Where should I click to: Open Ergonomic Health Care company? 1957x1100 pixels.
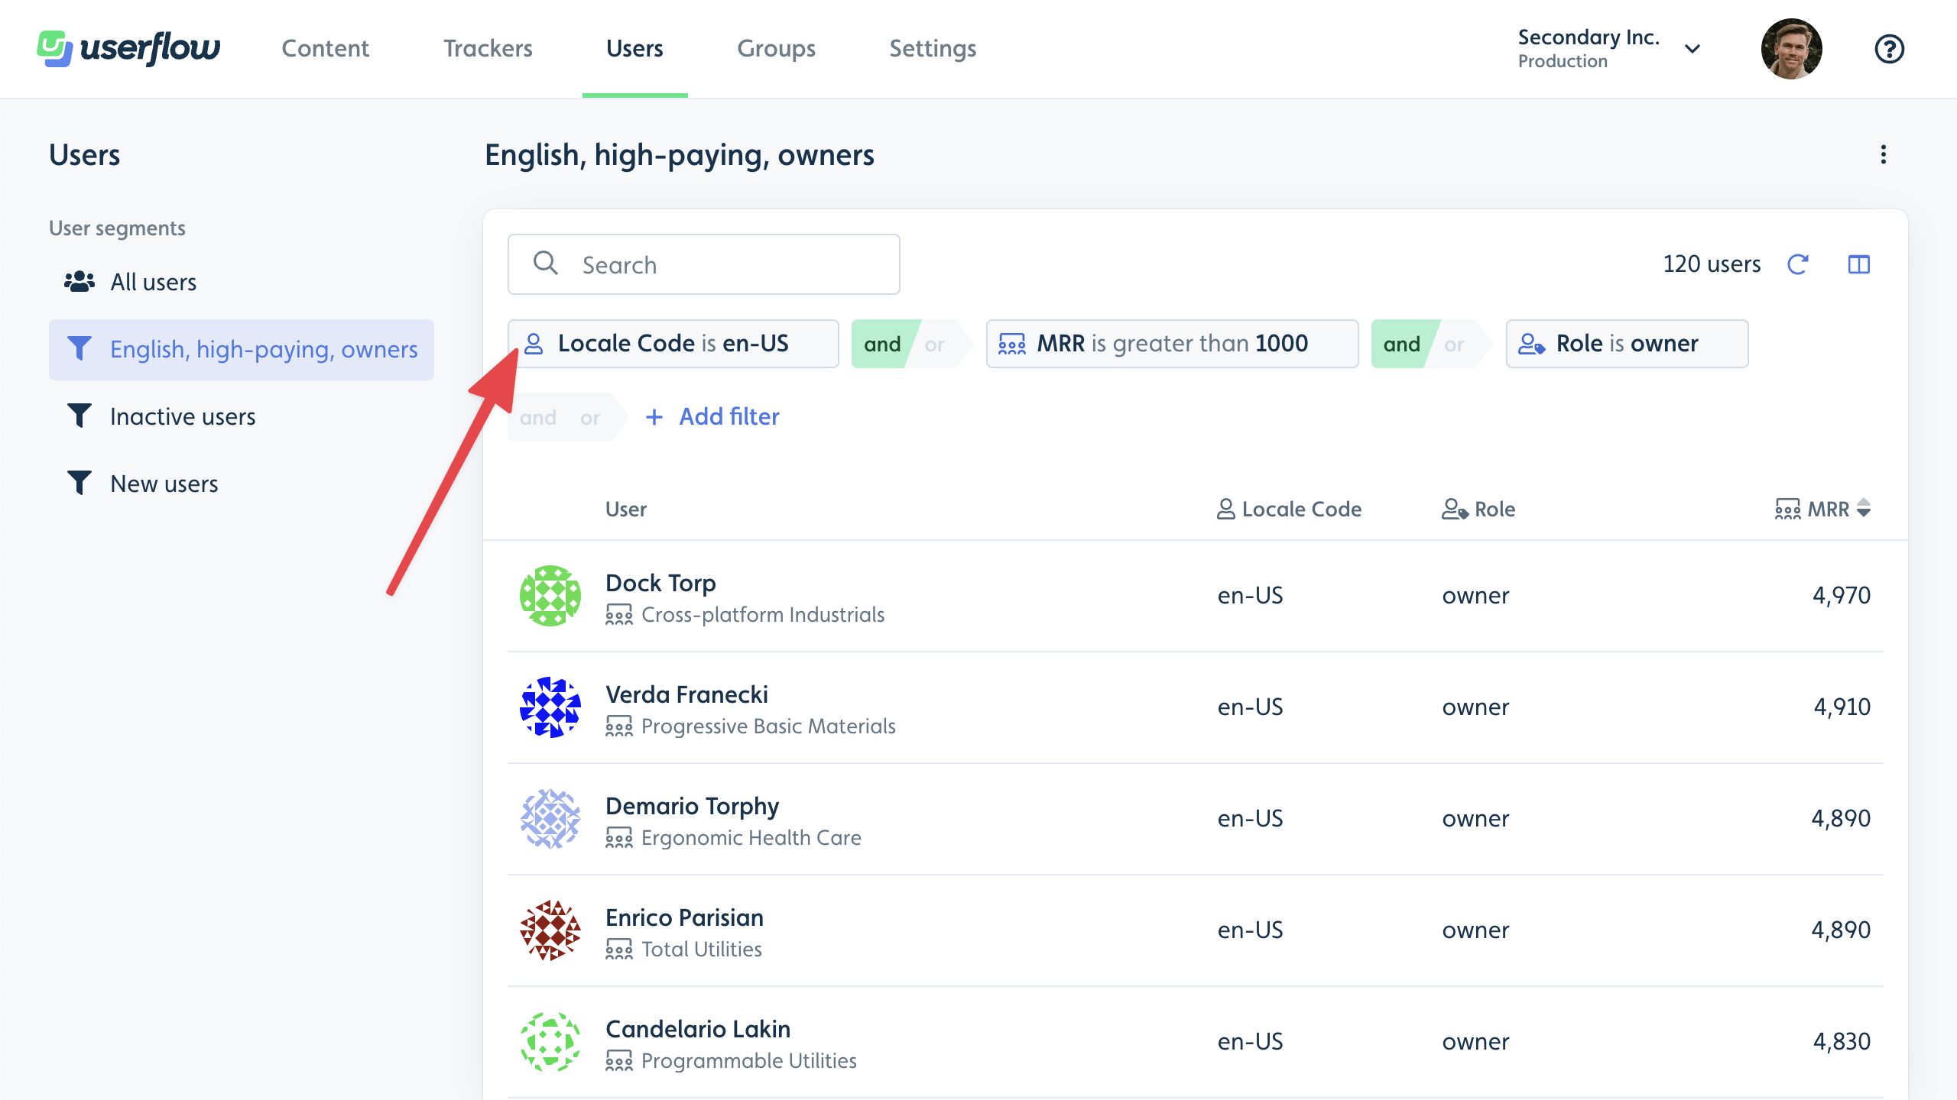click(x=751, y=837)
